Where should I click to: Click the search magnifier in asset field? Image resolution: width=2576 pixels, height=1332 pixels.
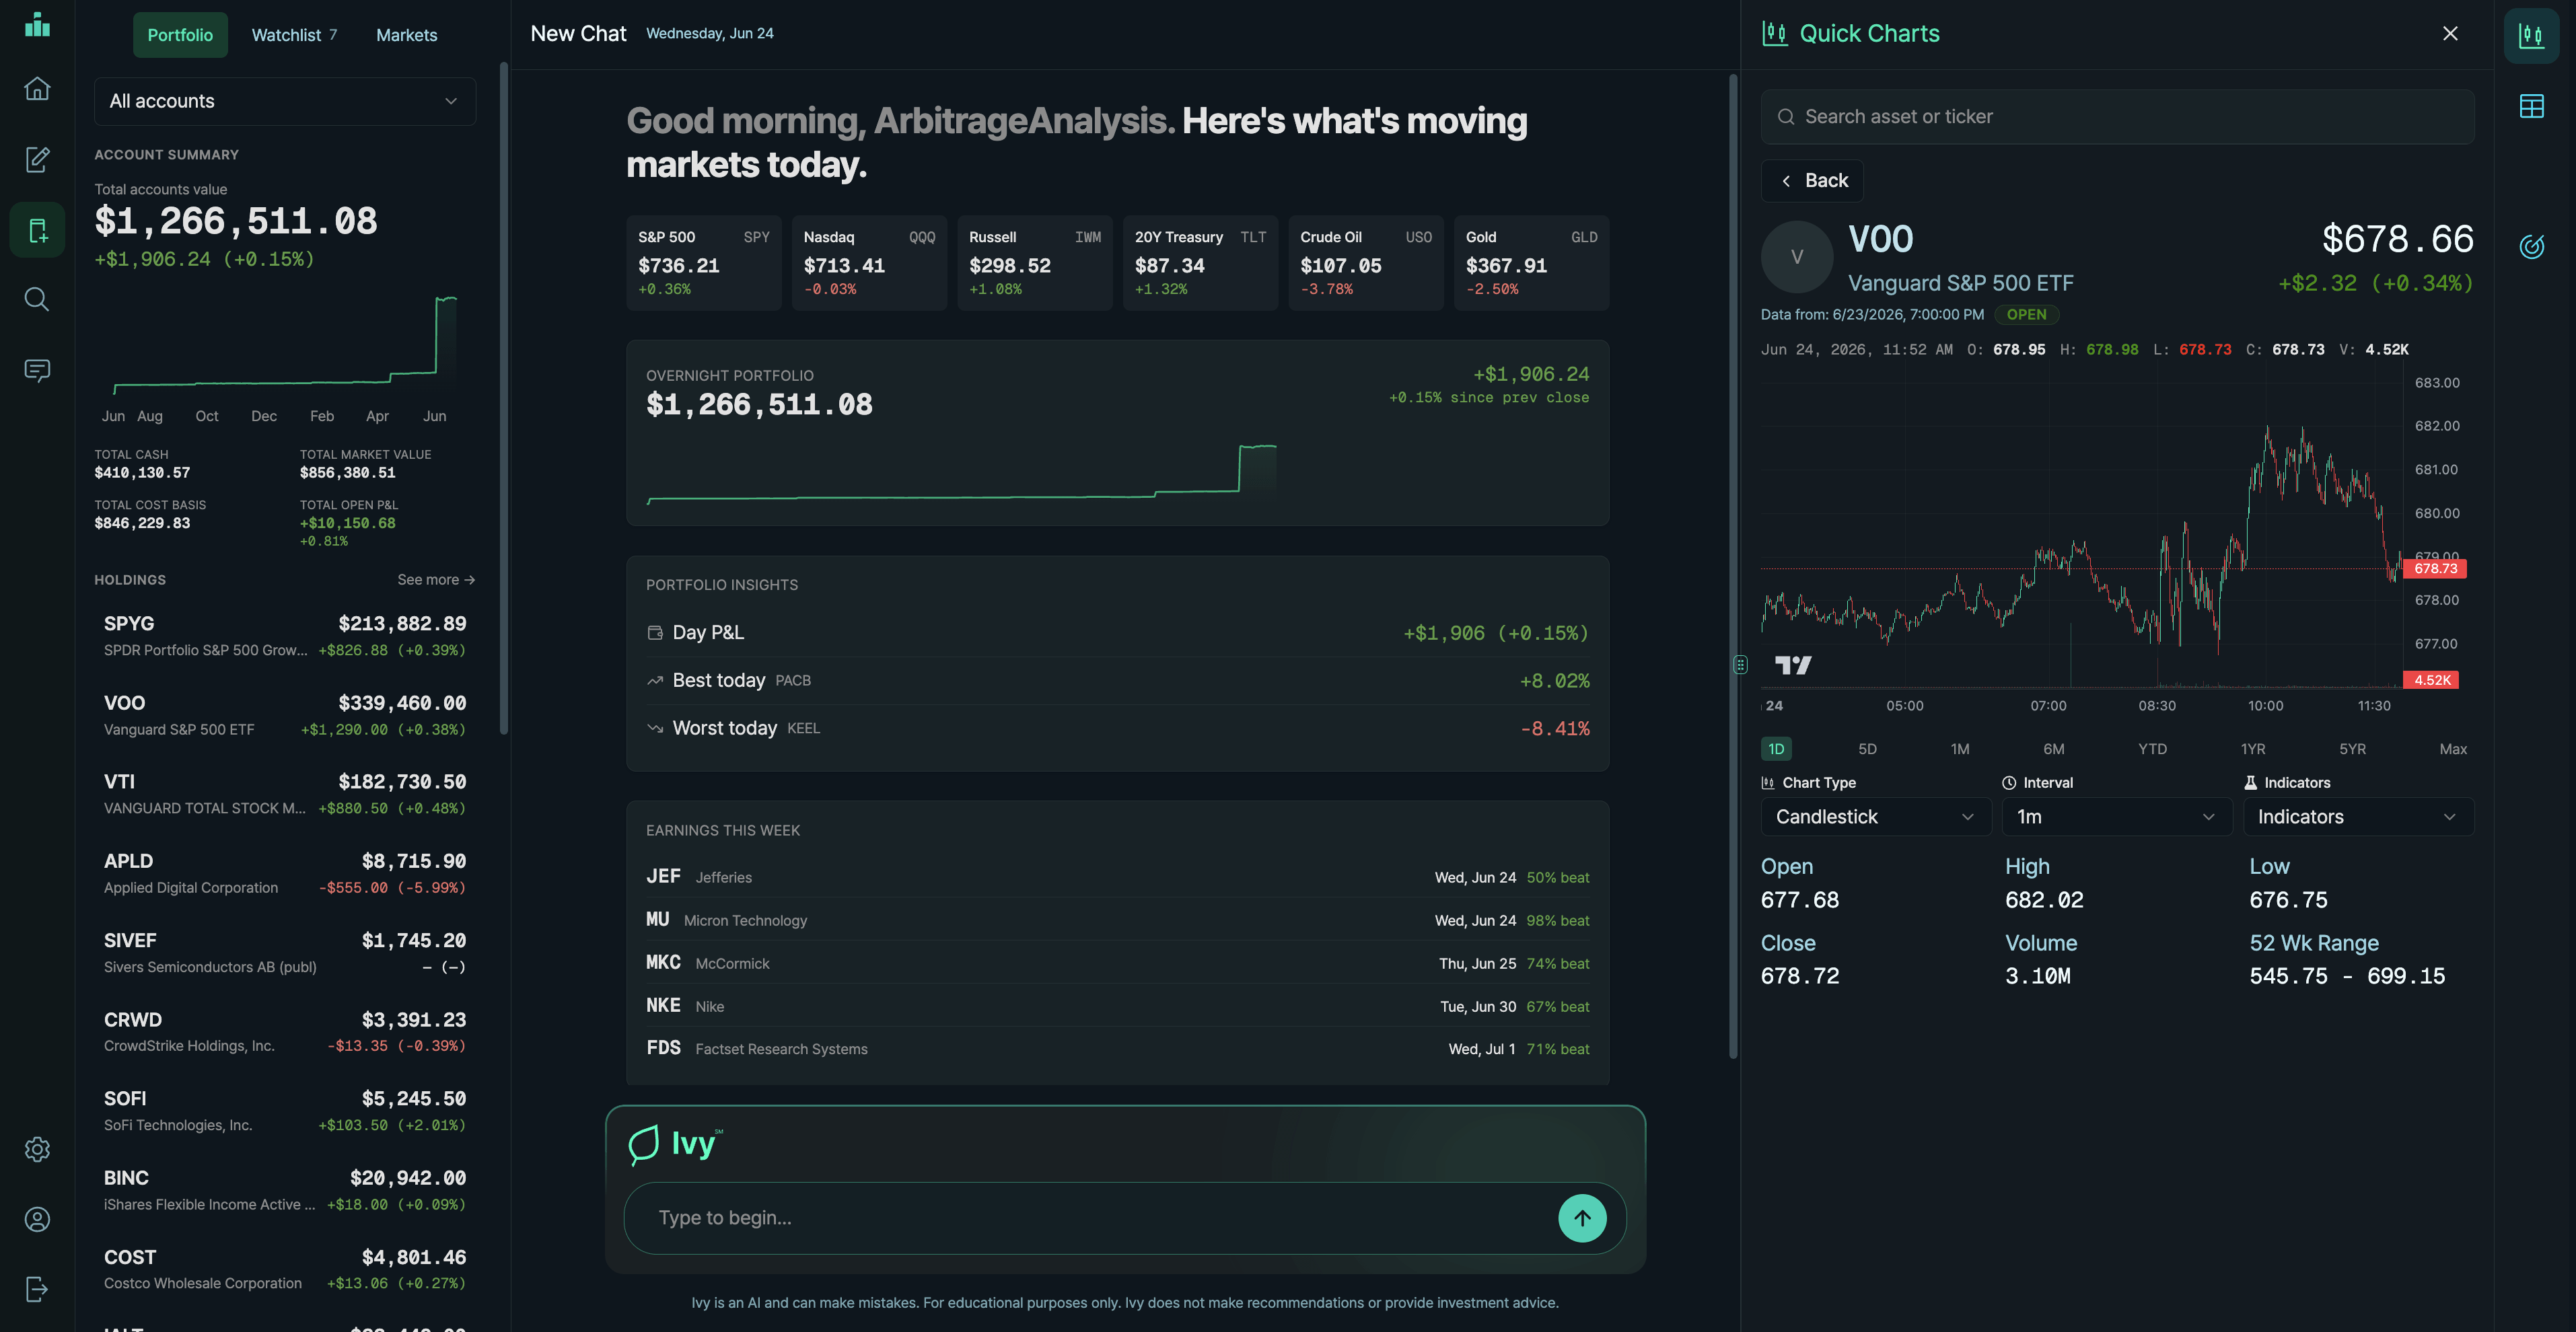click(1786, 117)
